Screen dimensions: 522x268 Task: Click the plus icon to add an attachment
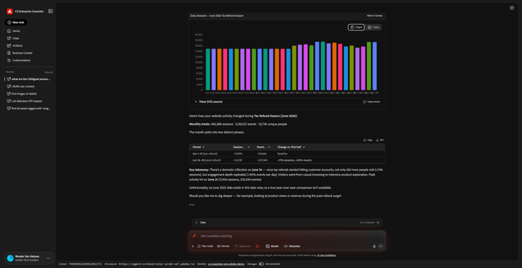193,246
